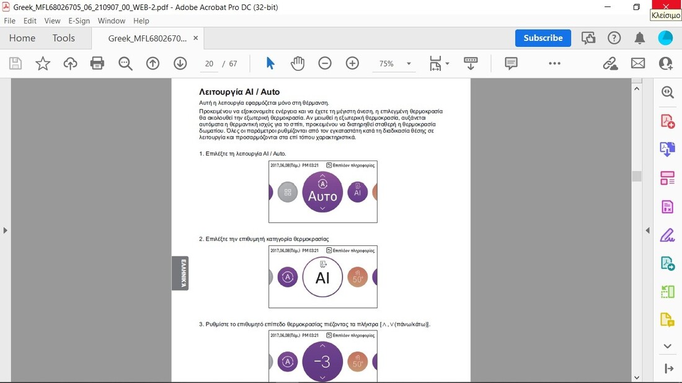Image resolution: width=682 pixels, height=383 pixels.
Task: Select the Hand pan tool
Action: [298, 63]
